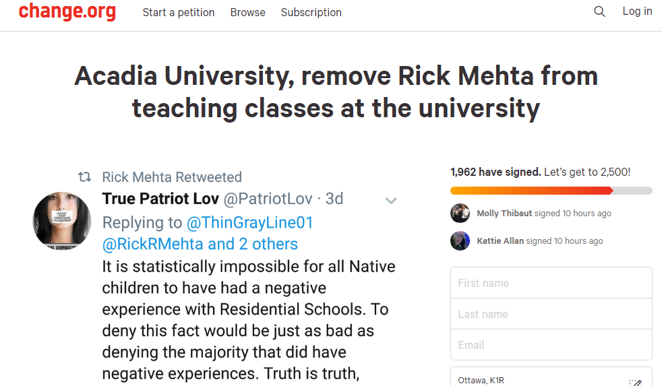This screenshot has width=662, height=386.
Task: Click the Log in link
Action: point(636,11)
